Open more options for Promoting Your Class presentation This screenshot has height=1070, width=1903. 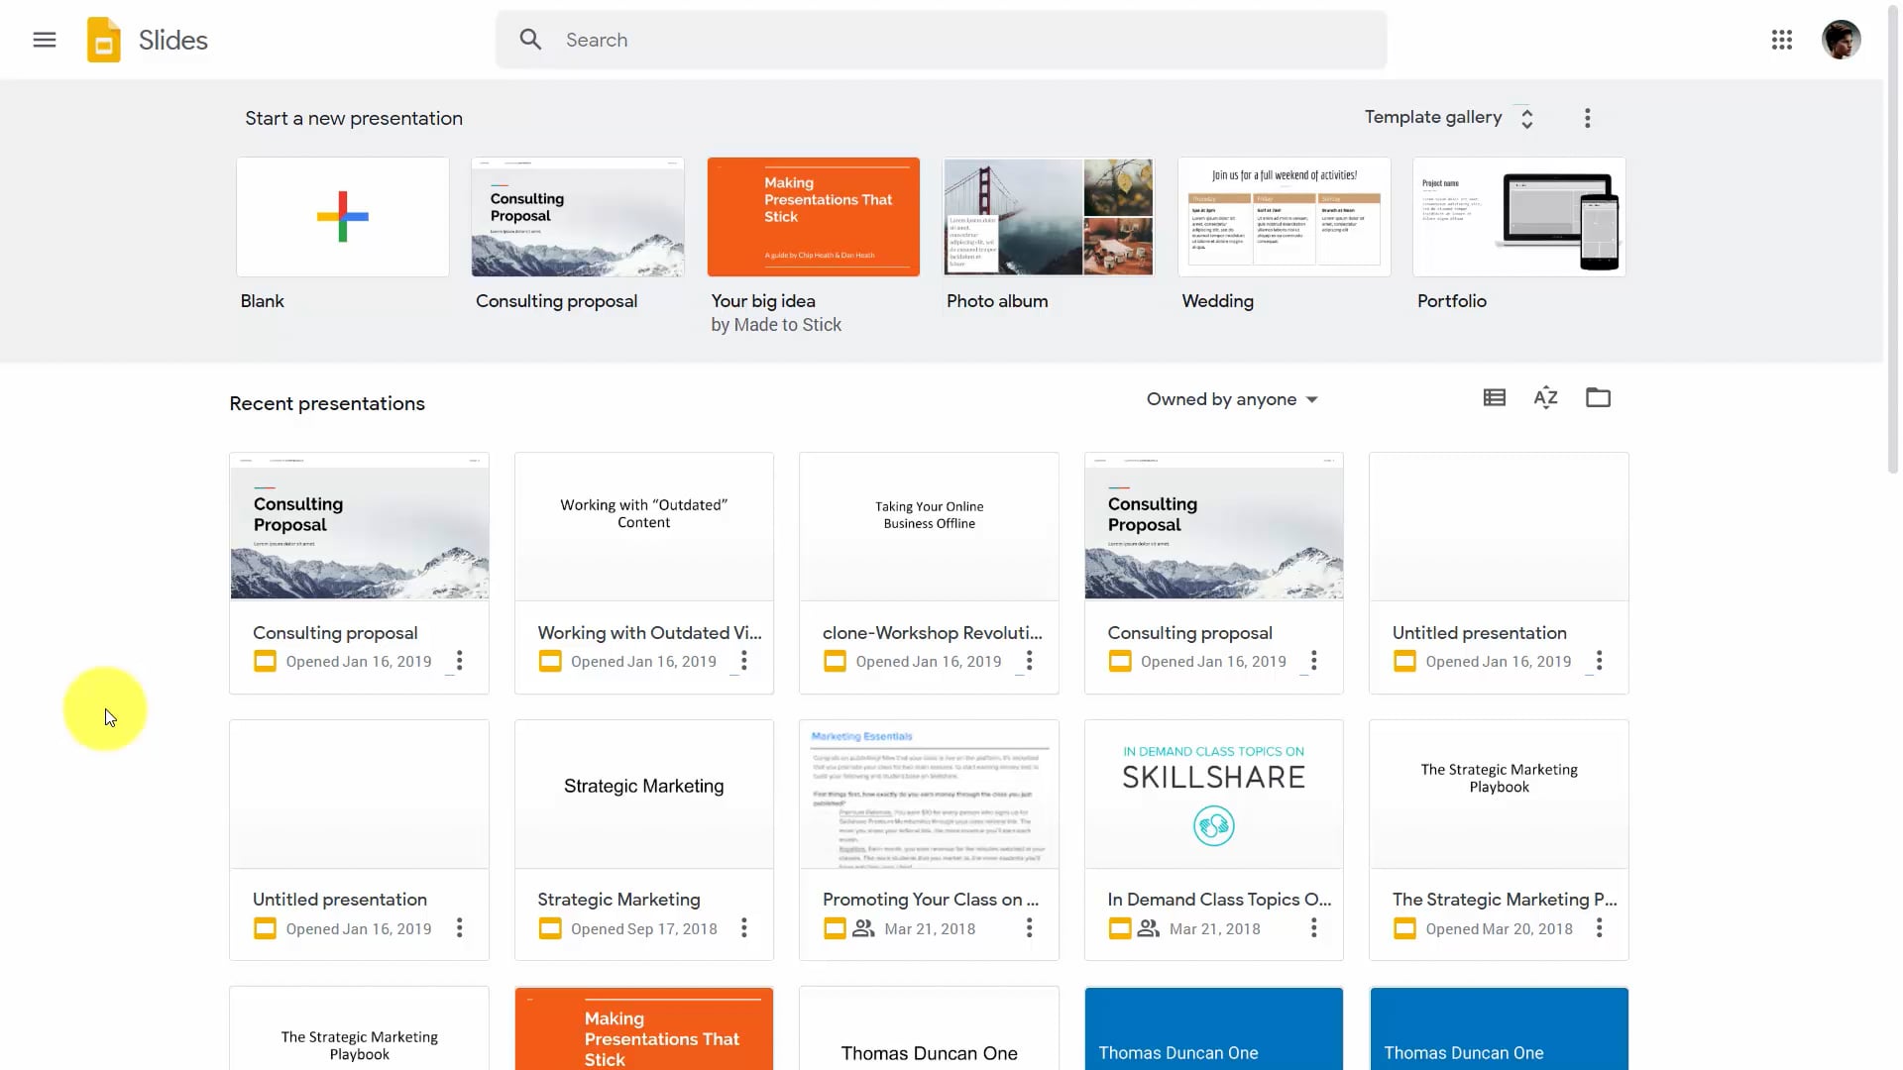coord(1029,928)
